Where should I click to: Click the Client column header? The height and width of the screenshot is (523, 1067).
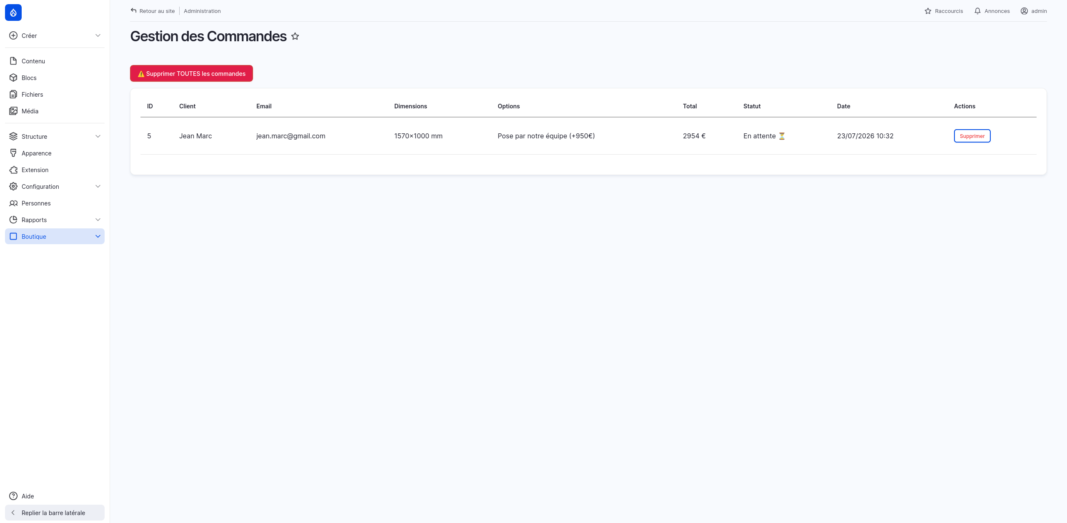click(x=187, y=106)
